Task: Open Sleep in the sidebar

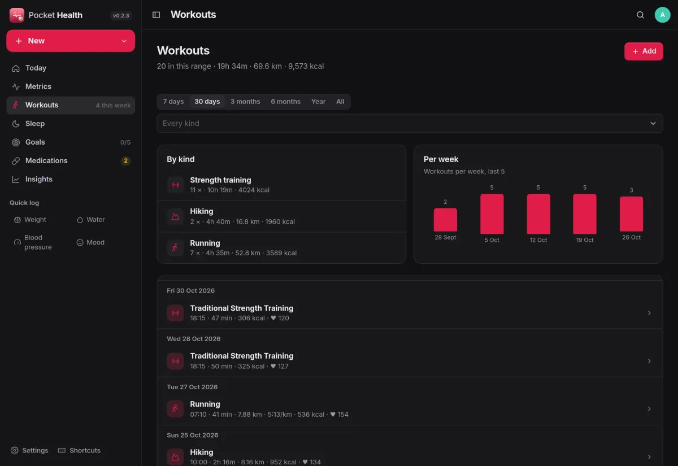Action: pyautogui.click(x=71, y=124)
